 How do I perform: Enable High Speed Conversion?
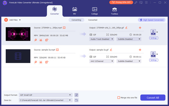[x=152, y=20]
